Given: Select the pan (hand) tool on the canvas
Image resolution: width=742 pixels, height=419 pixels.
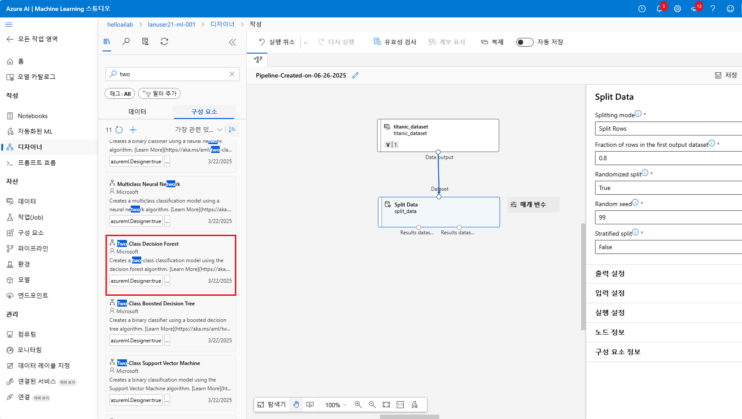Looking at the screenshot, I should point(296,405).
